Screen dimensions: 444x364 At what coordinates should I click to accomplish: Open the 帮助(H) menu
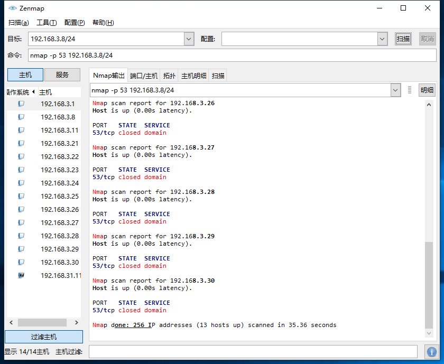click(103, 23)
